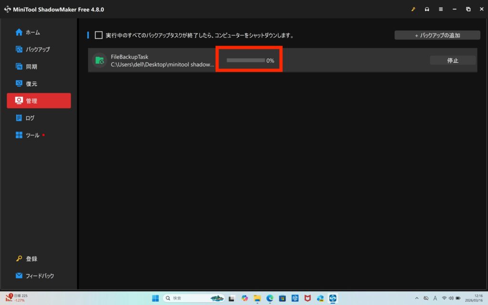Screen dimensions: 488x305
Task: Click the Windows Start button on taskbar
Action: 155,298
